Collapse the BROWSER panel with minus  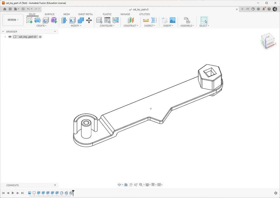[x=55, y=31]
